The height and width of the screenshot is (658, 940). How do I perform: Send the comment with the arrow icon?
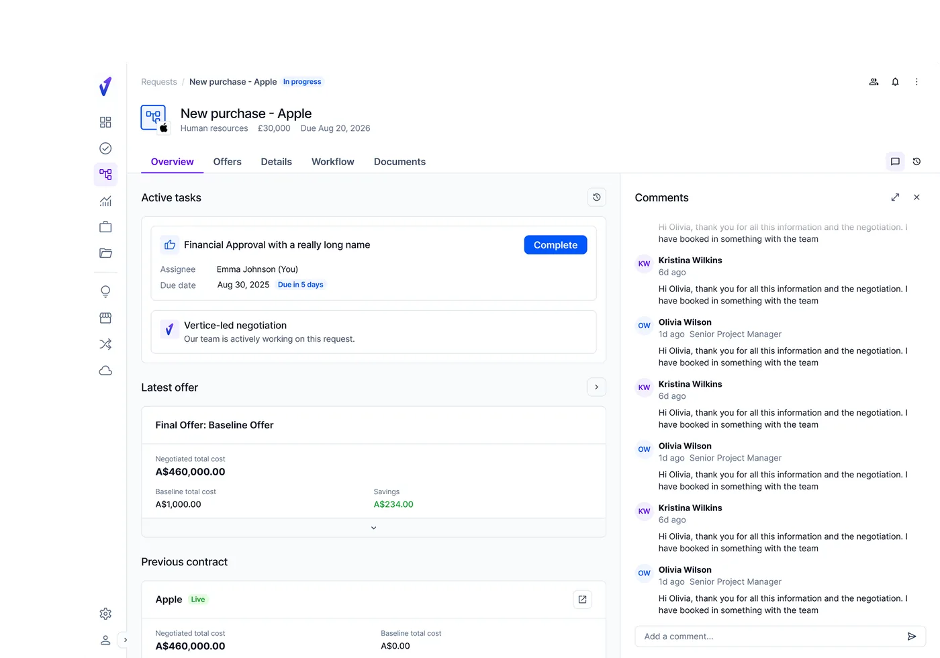point(912,637)
